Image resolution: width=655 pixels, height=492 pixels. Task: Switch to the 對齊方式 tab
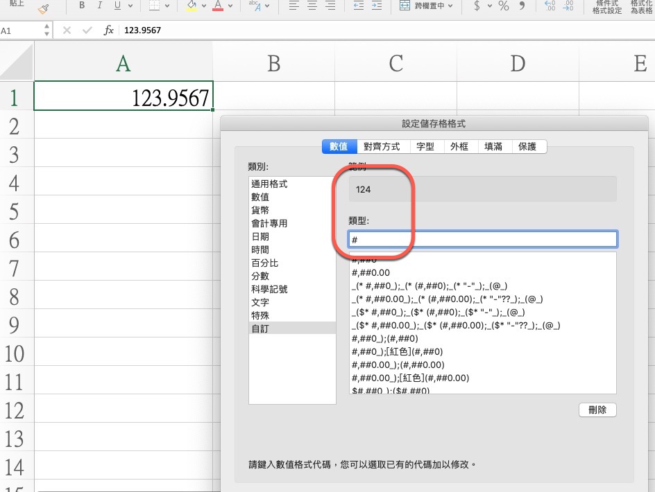382,147
